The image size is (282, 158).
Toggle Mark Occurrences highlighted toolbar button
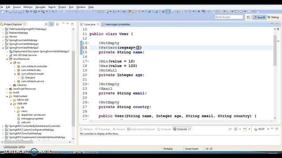168,12
